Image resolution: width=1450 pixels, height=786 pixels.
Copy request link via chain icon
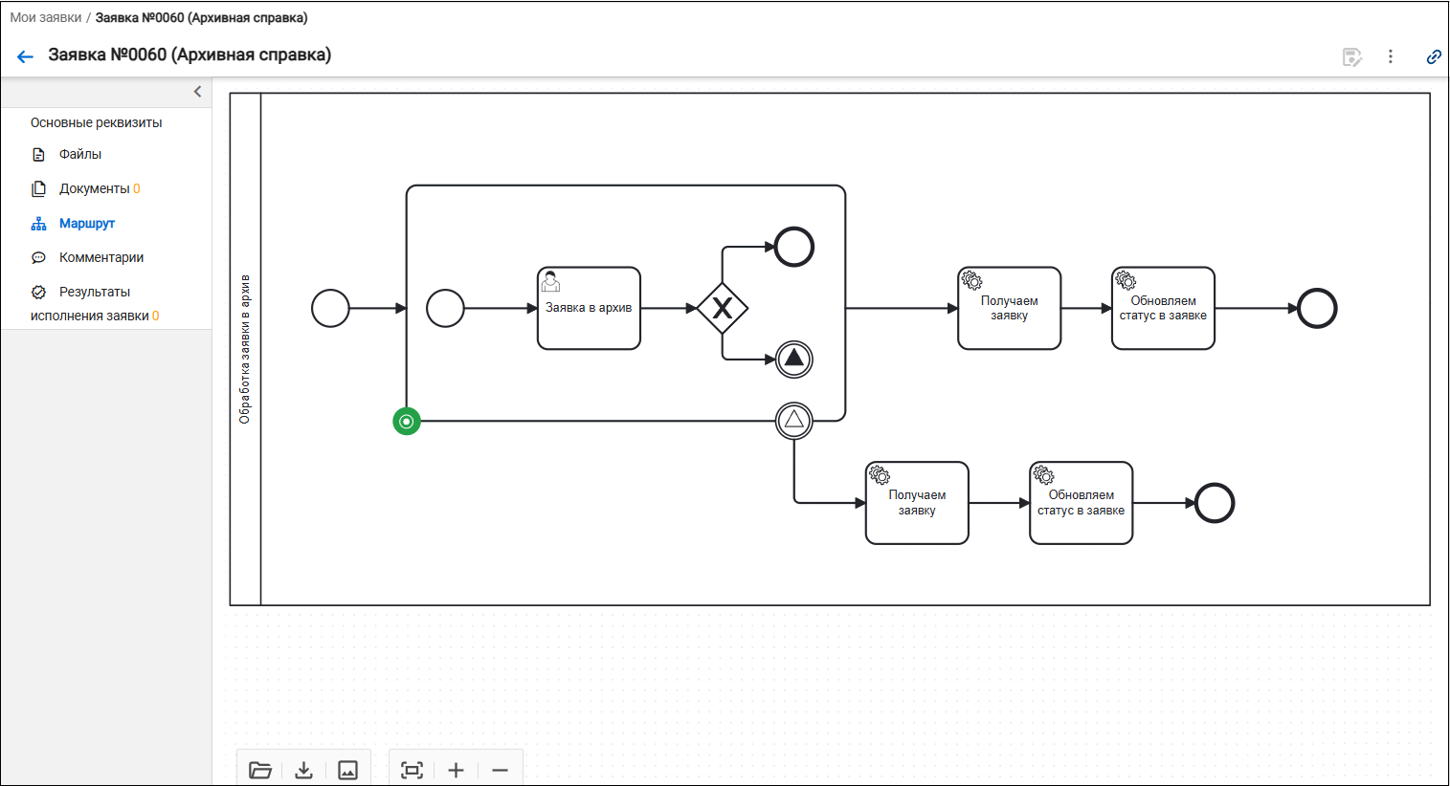click(1434, 56)
